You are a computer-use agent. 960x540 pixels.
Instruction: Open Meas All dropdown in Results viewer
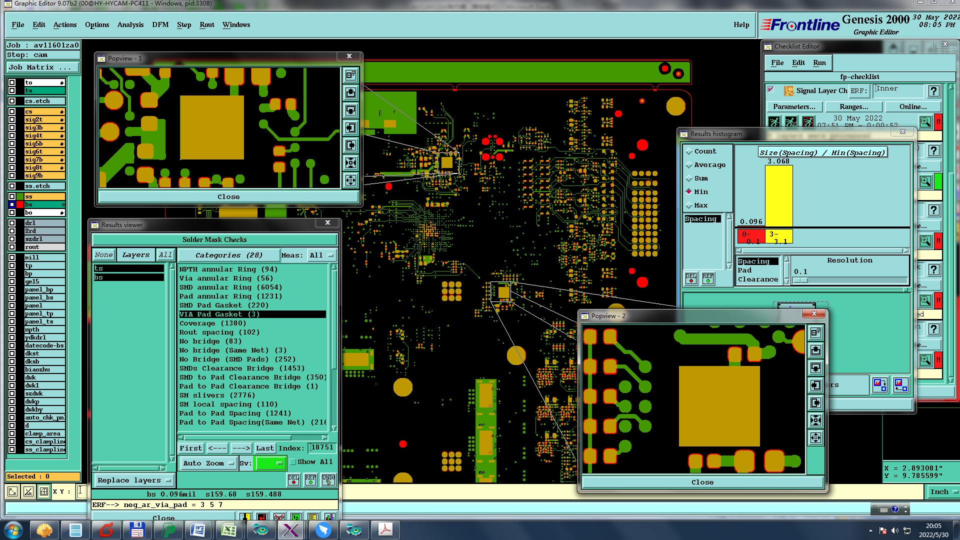pos(321,255)
